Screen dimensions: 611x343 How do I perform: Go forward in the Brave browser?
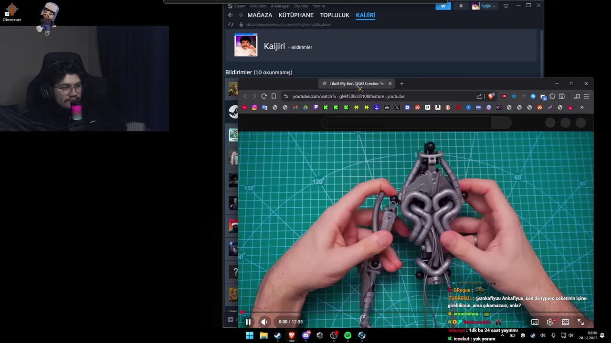(254, 96)
